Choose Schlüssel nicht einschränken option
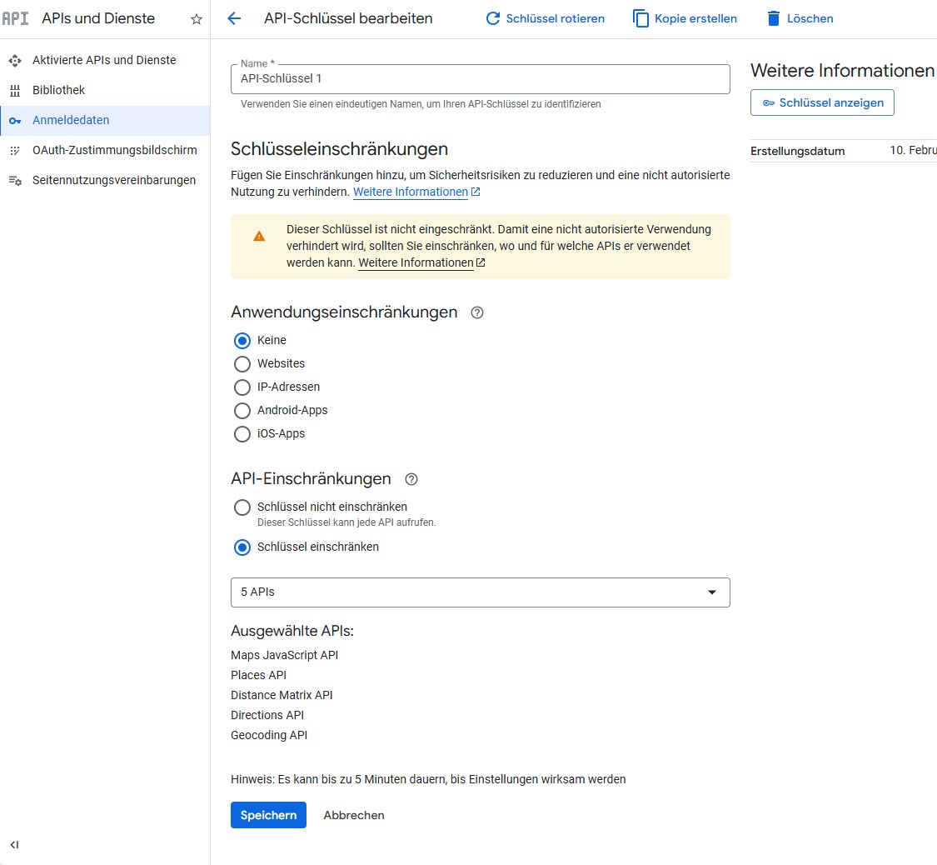The height and width of the screenshot is (865, 937). pos(242,507)
